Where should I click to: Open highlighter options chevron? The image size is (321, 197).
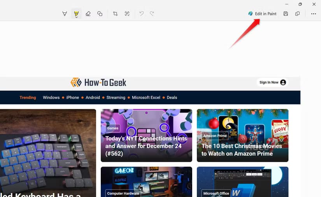[x=76, y=17]
